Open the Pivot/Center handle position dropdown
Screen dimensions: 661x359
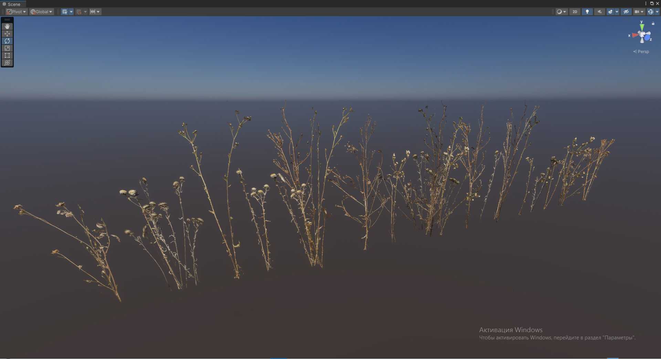pos(17,12)
